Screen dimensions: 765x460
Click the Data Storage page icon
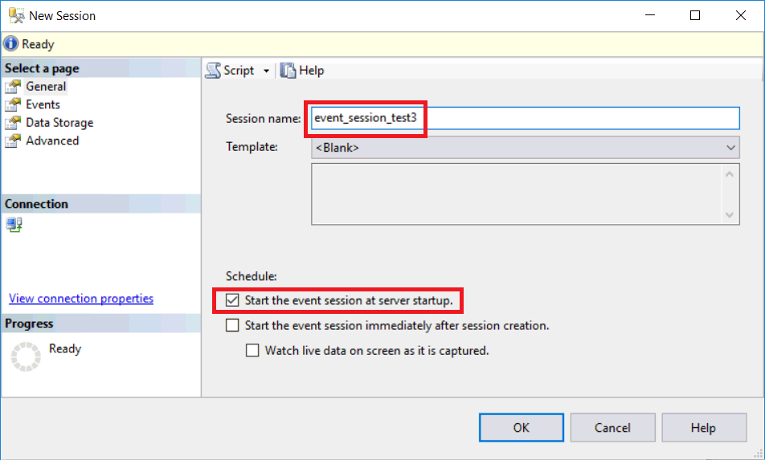(13, 123)
